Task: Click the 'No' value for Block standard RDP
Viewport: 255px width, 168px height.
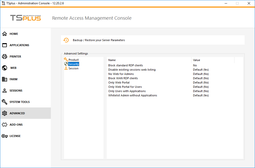Action: pyautogui.click(x=195, y=65)
